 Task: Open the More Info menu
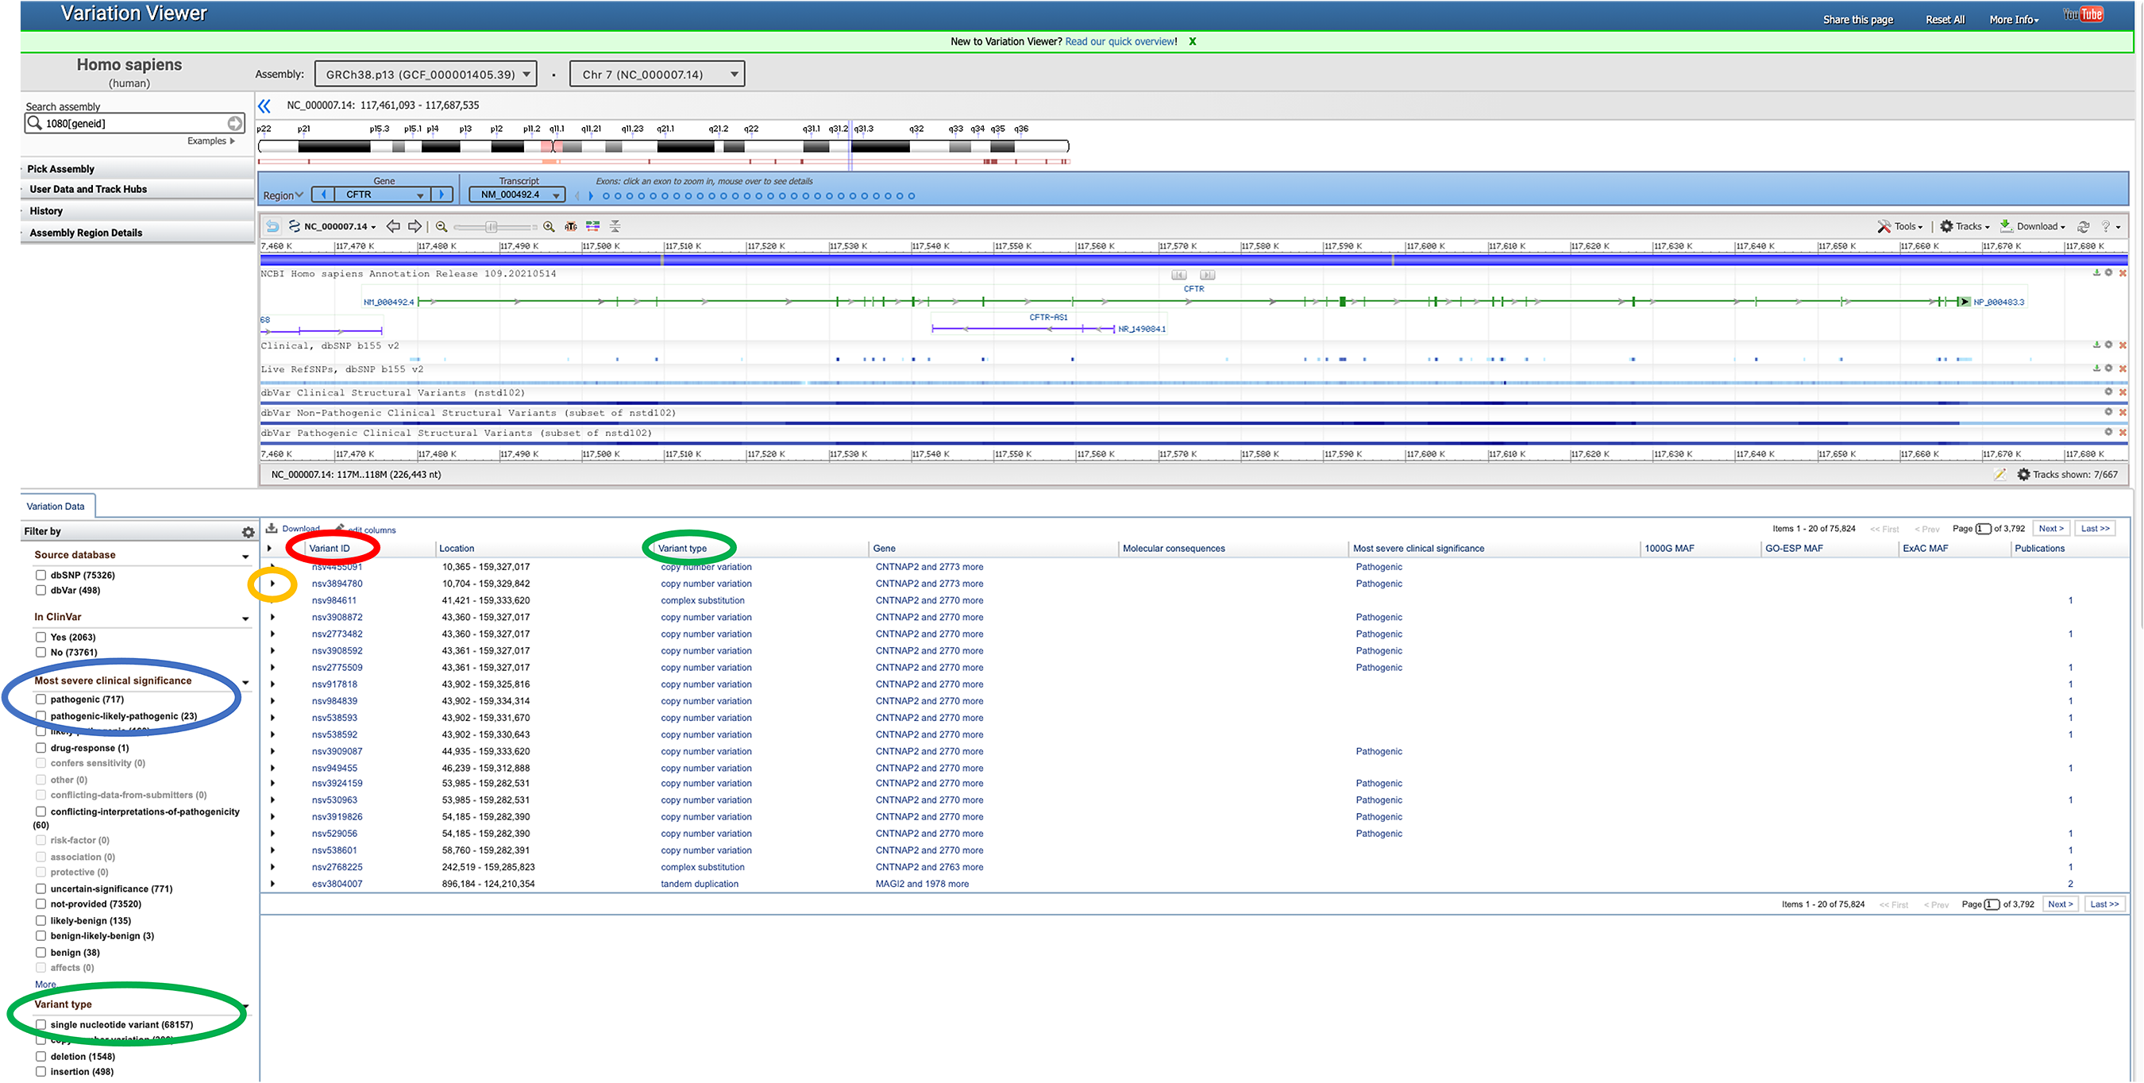pyautogui.click(x=2013, y=20)
